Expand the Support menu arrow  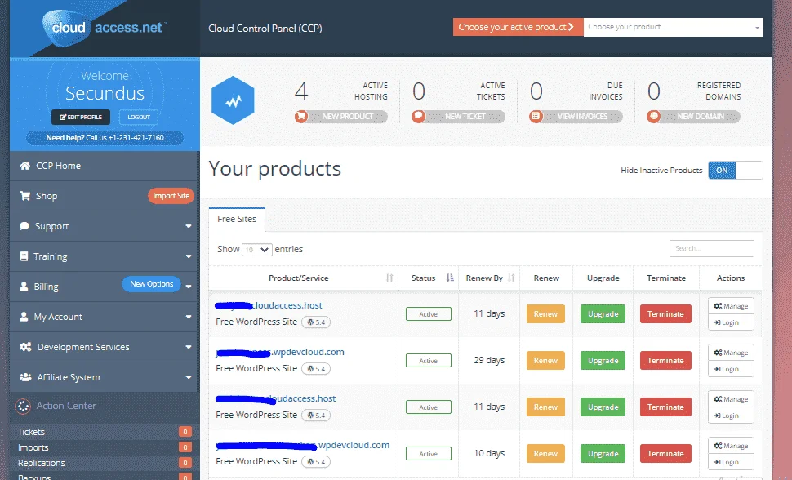click(189, 226)
